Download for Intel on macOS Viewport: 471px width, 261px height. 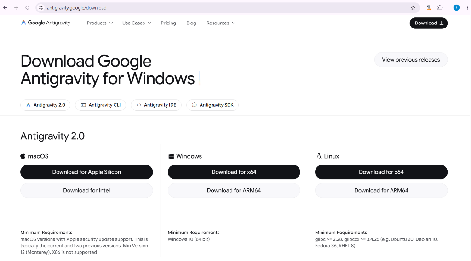pos(86,190)
